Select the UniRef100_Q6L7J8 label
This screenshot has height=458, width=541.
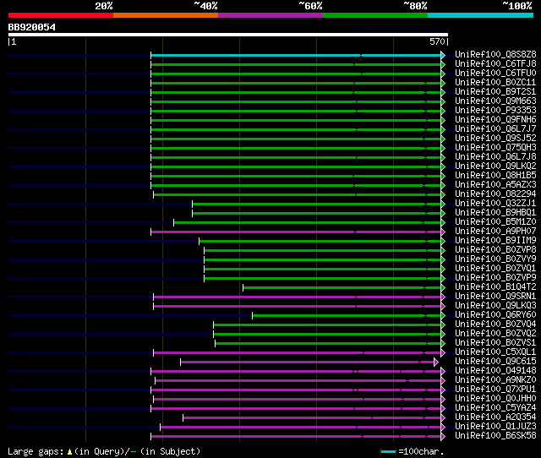495,157
